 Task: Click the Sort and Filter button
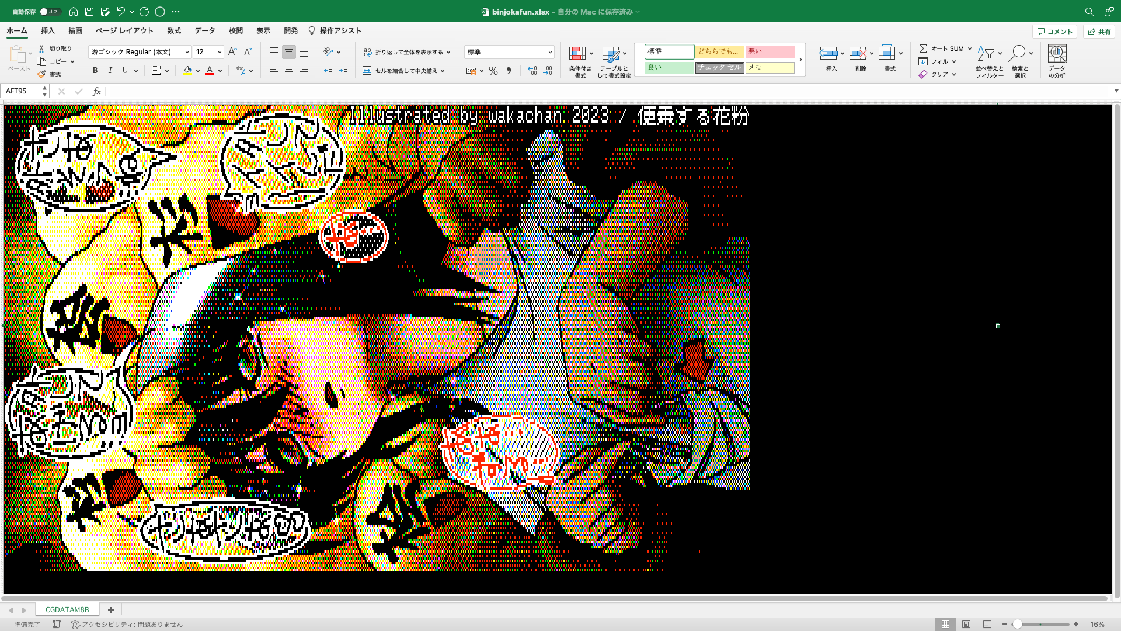pyautogui.click(x=989, y=61)
